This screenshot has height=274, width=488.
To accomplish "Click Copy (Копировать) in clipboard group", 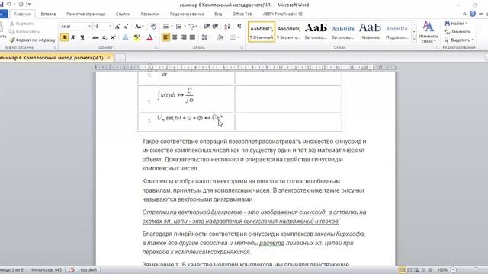I will click(x=25, y=32).
